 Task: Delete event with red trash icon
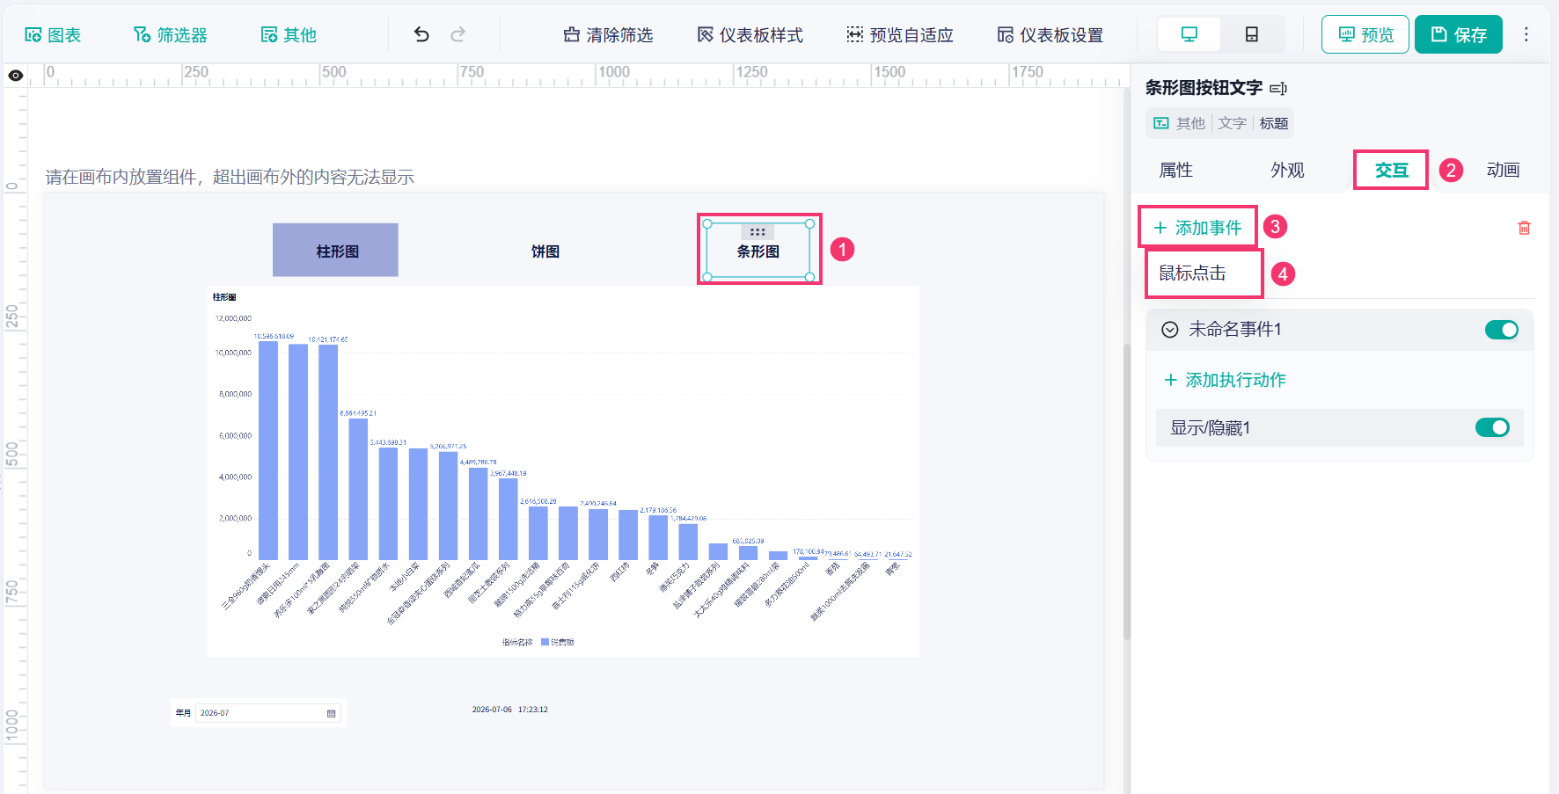click(x=1524, y=228)
